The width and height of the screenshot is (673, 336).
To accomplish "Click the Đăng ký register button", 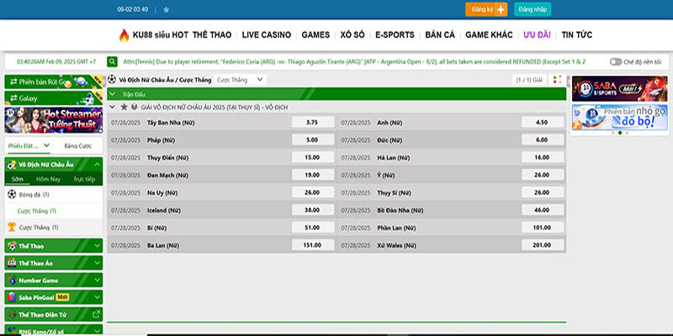I will [485, 9].
